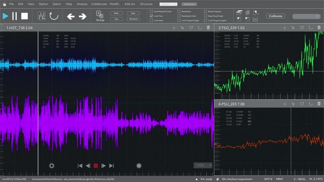This screenshot has width=324, height=182.
Task: Skip to end in waveform transport
Action: click(x=111, y=166)
